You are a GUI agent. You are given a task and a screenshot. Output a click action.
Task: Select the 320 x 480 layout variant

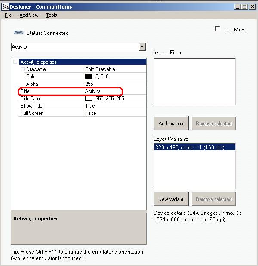coord(194,147)
